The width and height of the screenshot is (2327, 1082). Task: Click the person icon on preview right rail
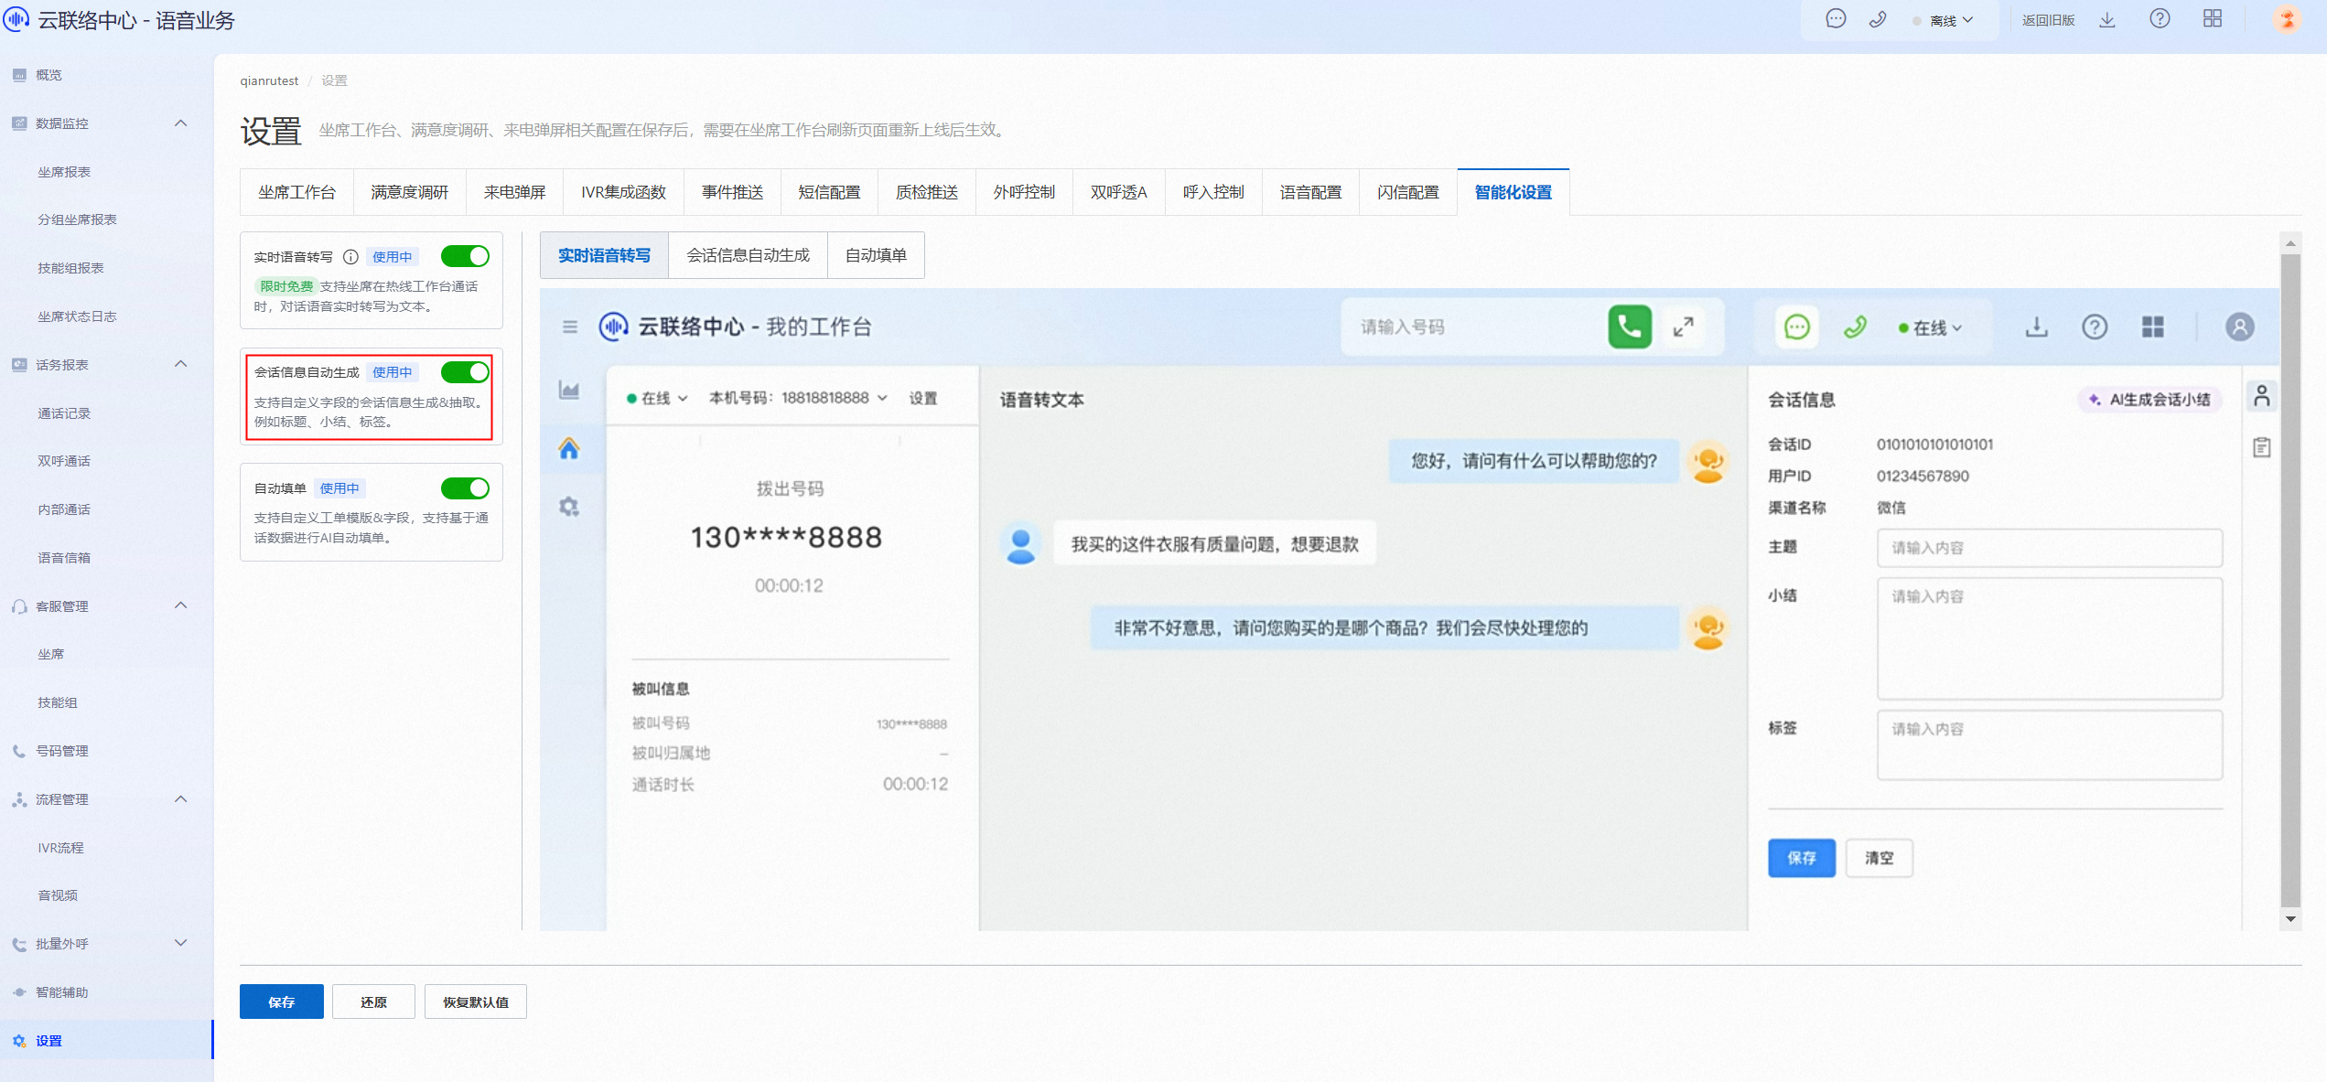coord(2262,395)
